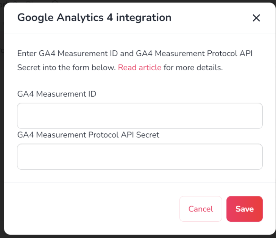Viewport: 276px width, 238px height.
Task: Dismiss the modal via the X icon
Action: tap(256, 18)
